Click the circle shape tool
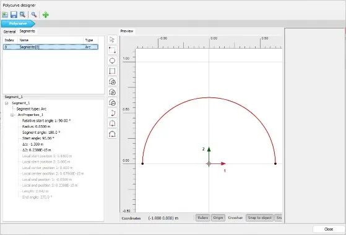The image size is (346, 235). tap(112, 60)
